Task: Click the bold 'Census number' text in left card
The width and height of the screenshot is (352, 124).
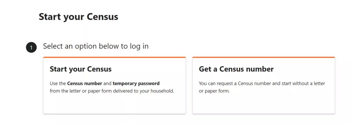Action: pyautogui.click(x=85, y=84)
